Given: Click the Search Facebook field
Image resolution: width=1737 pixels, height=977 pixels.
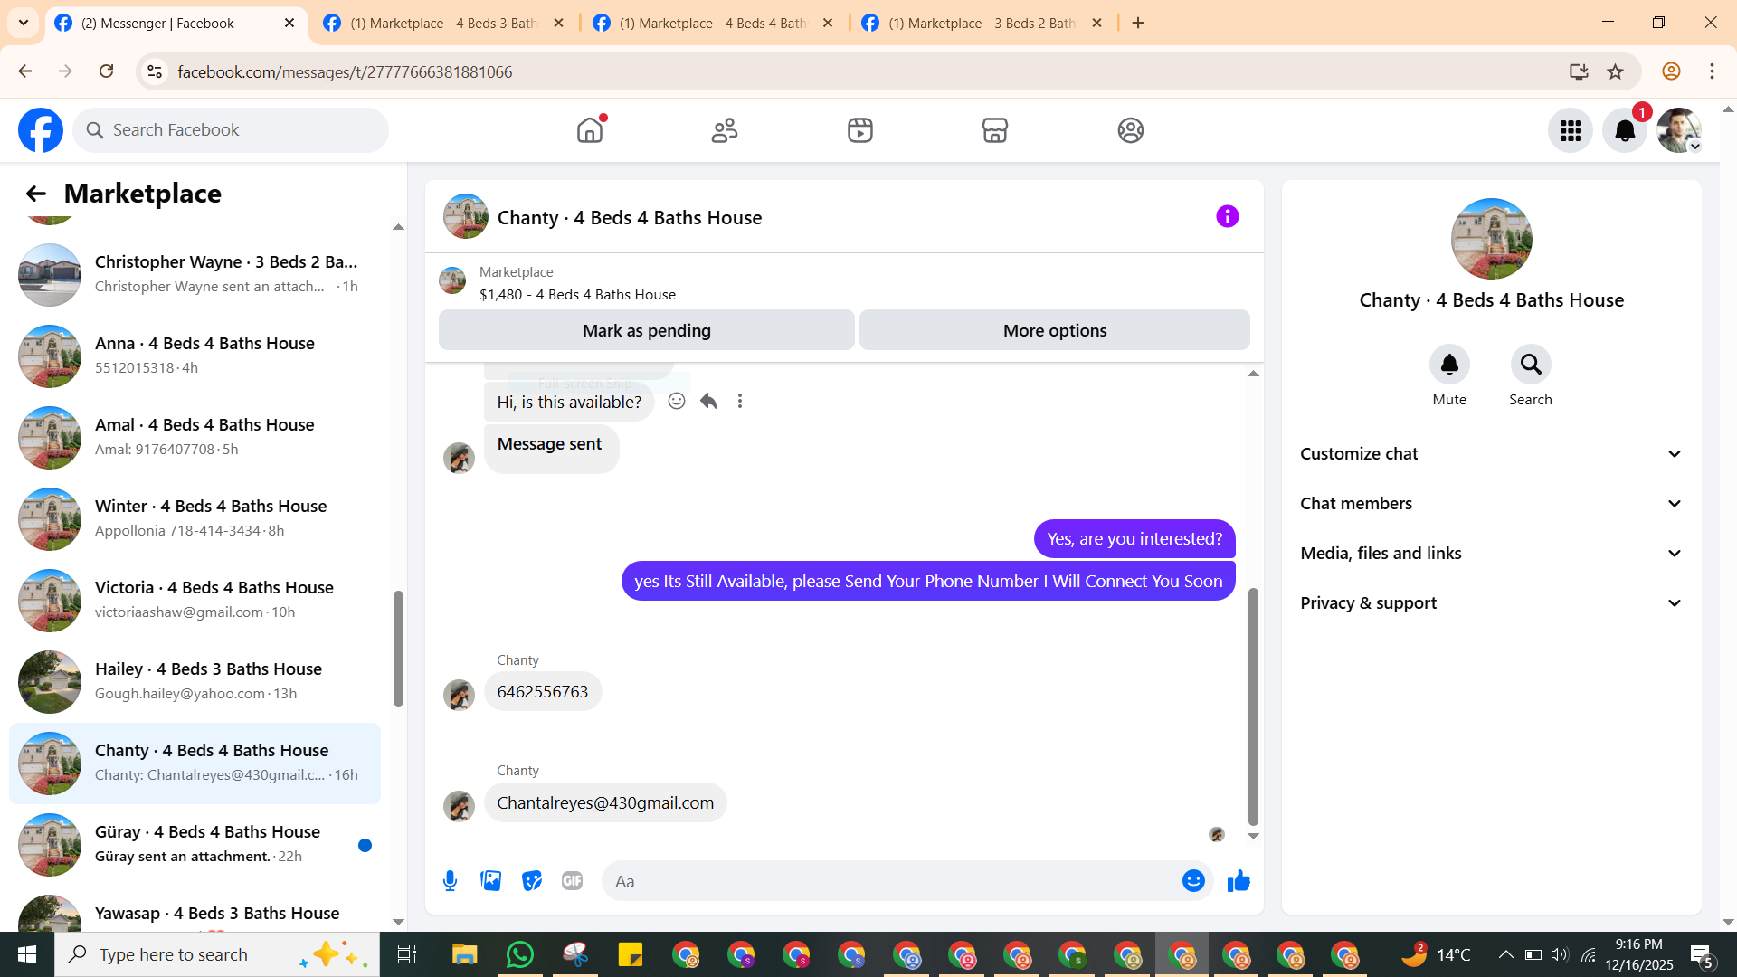Looking at the screenshot, I should click(x=231, y=130).
